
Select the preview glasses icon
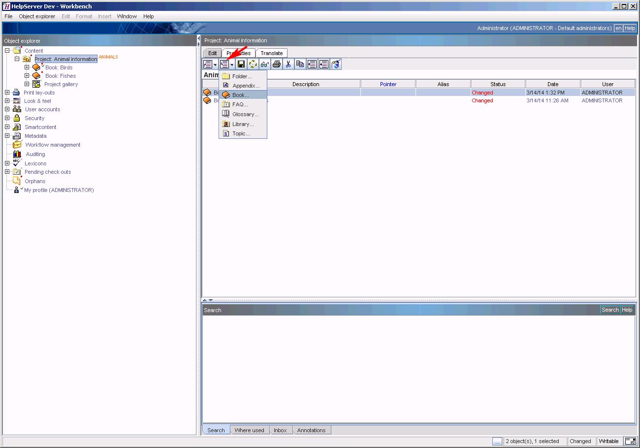click(265, 64)
